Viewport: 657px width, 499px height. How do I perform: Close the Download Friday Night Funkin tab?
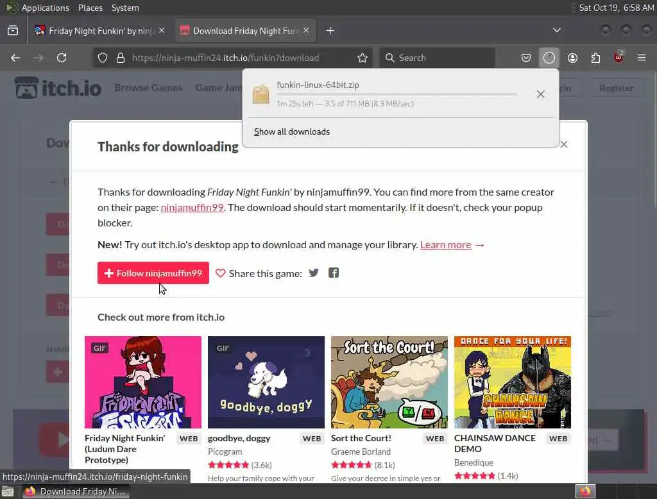(306, 30)
